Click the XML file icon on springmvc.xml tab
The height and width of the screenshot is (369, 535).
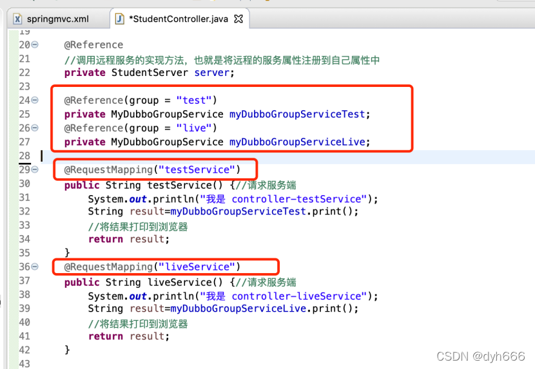pyautogui.click(x=17, y=19)
